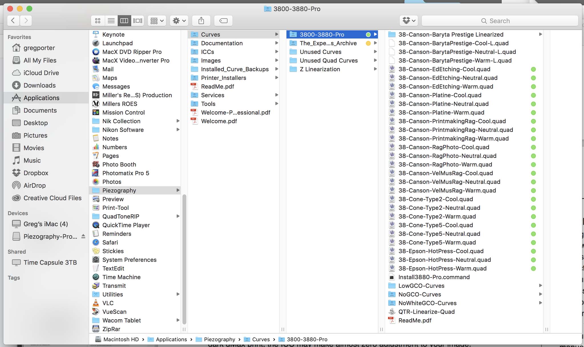Screen dimensions: 584x347
Task: Select Documents in the Favorites sidebar
Action: (40, 110)
